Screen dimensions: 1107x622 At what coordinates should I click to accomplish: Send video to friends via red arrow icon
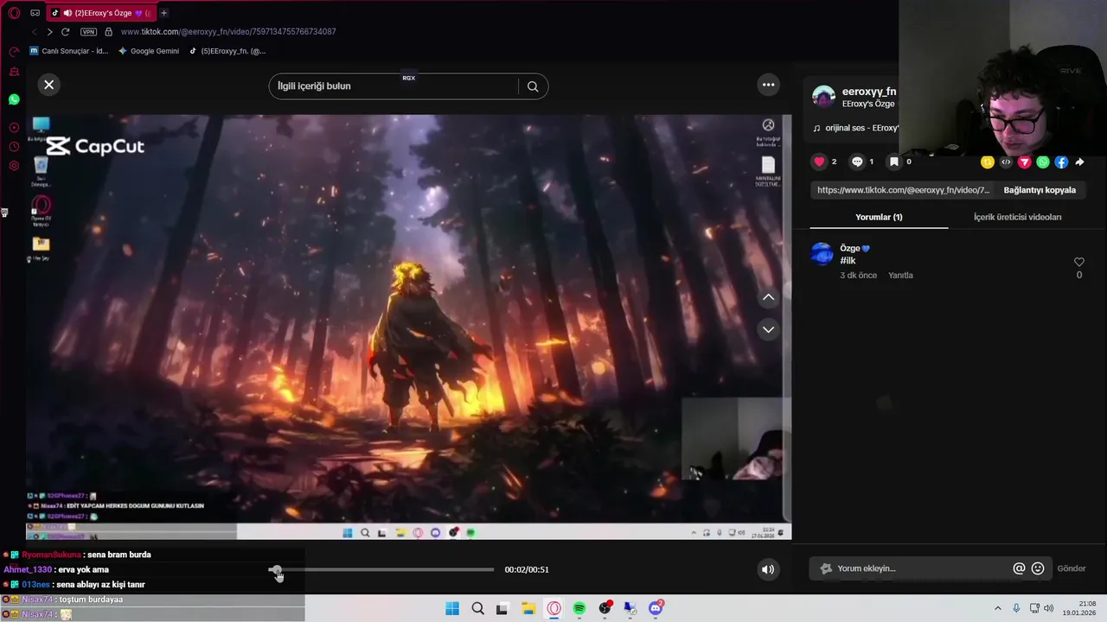tap(1024, 162)
